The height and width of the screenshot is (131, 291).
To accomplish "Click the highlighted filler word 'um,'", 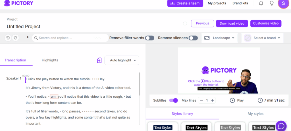I will pyautogui.click(x=54, y=96).
